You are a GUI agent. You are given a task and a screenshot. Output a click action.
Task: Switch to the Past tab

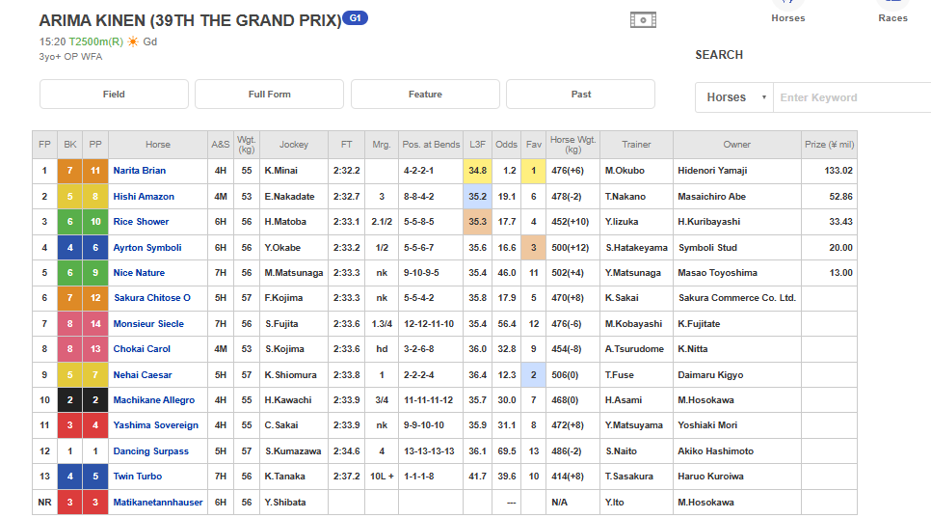coord(581,94)
